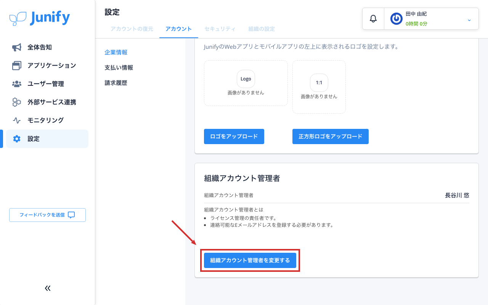Viewport: 488px width, 305px height.
Task: Select 企業情報 in the submenu
Action: pyautogui.click(x=116, y=53)
